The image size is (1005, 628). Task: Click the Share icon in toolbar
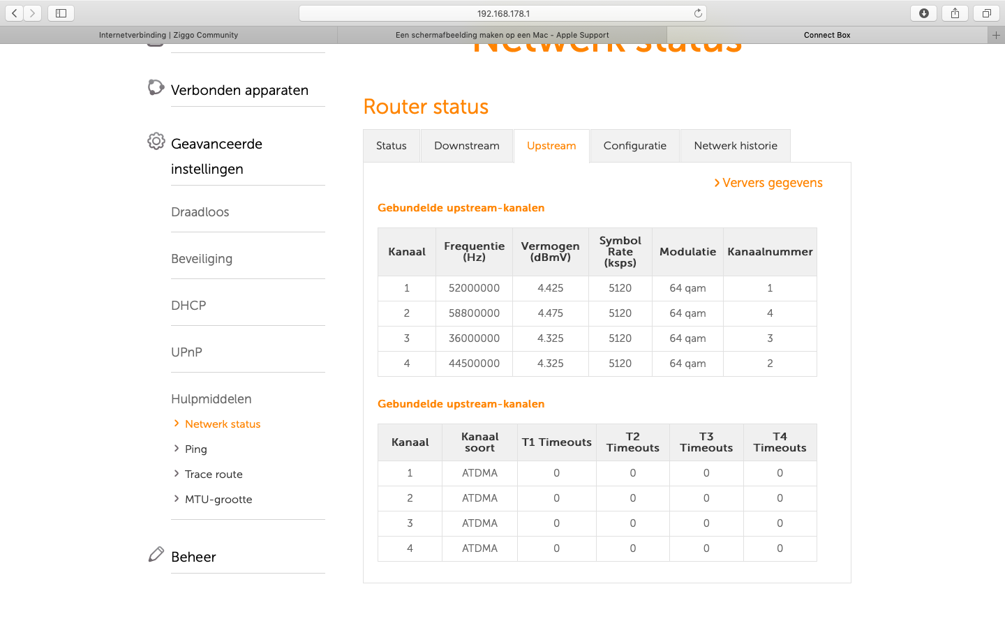coord(955,13)
